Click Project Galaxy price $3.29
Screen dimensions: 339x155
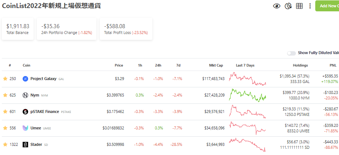click(x=119, y=79)
